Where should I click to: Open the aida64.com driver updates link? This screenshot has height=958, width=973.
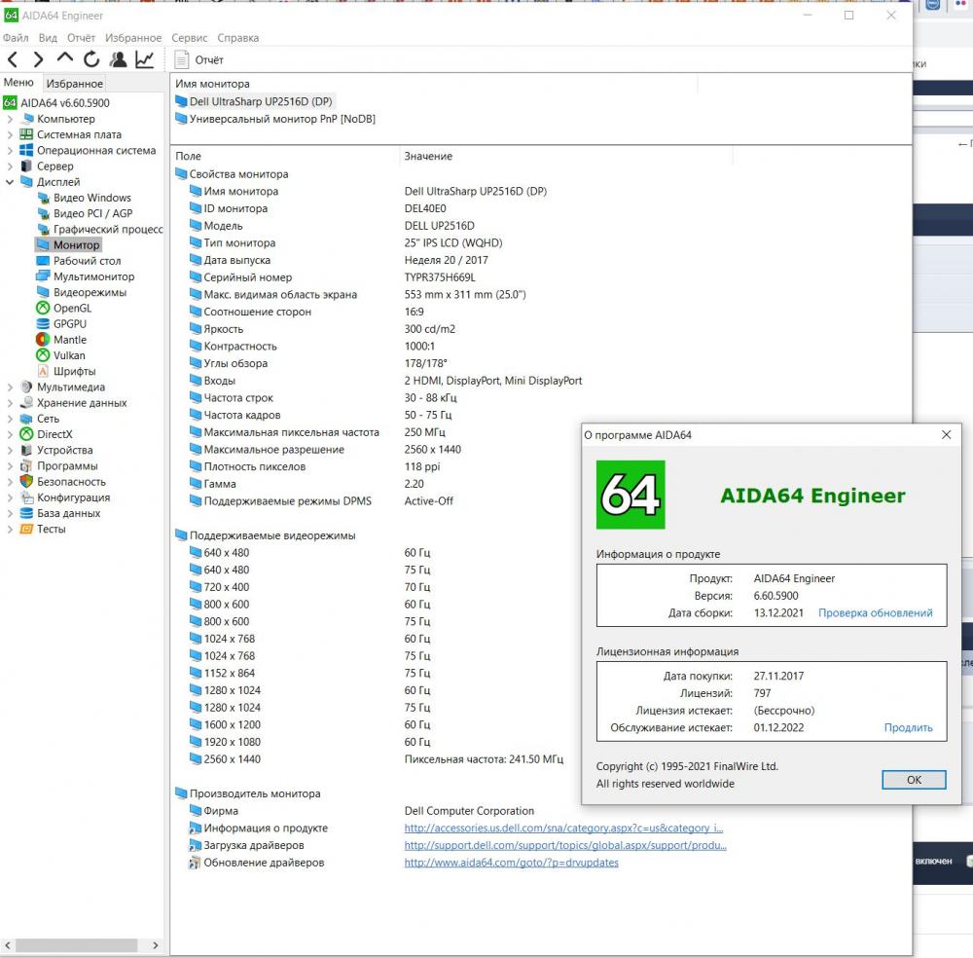[512, 863]
